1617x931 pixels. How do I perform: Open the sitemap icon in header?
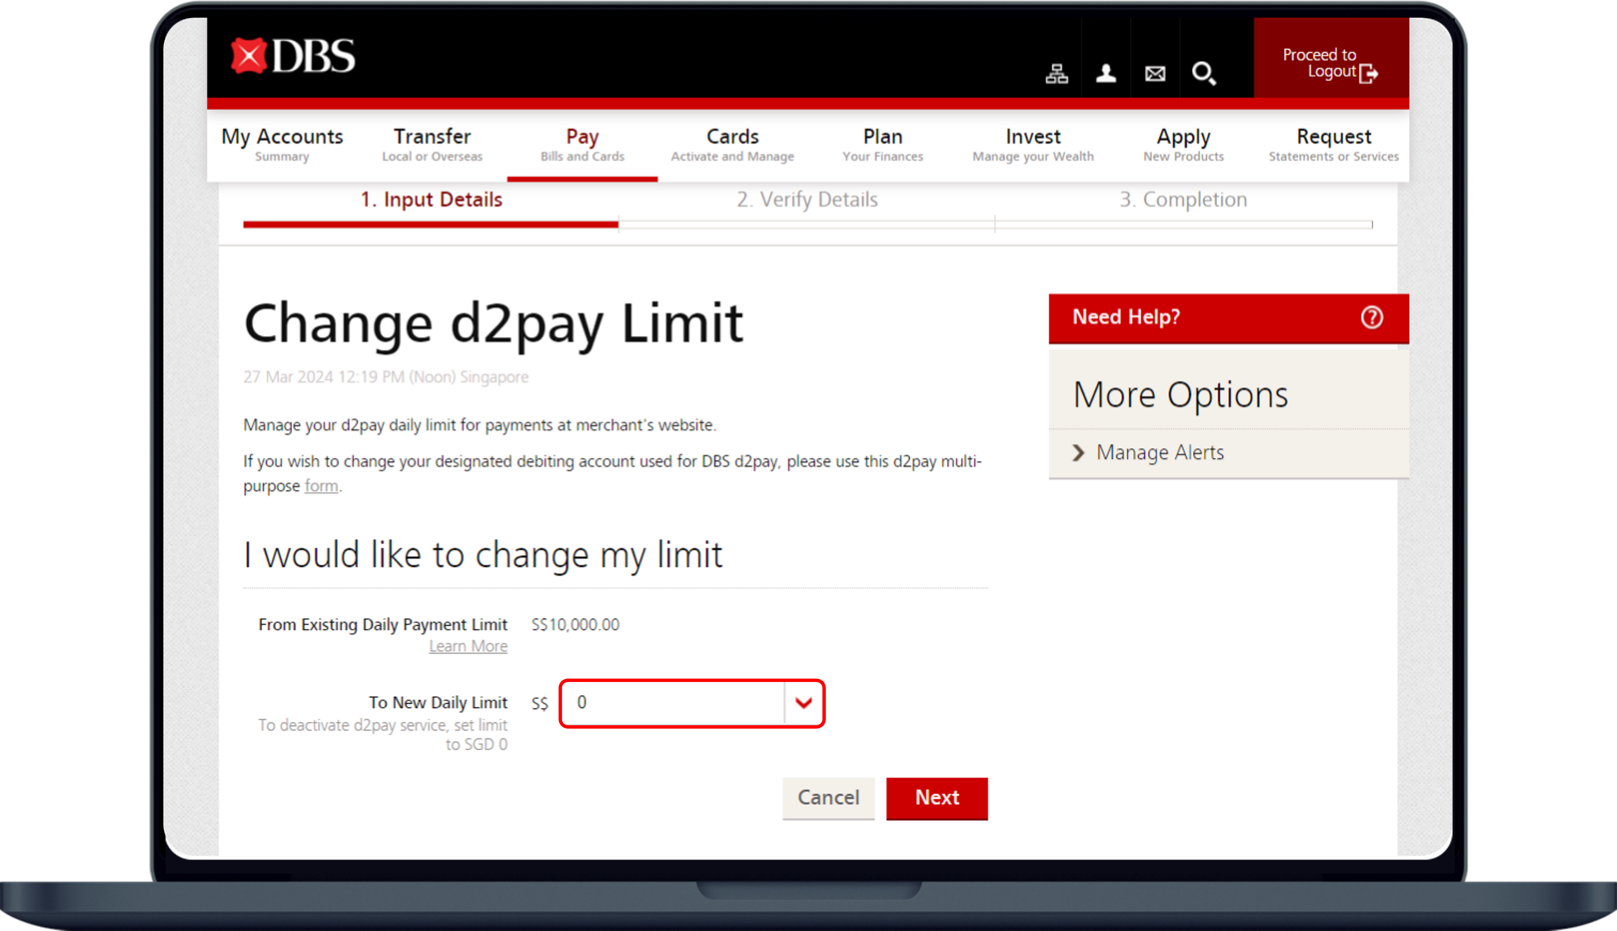(1057, 73)
